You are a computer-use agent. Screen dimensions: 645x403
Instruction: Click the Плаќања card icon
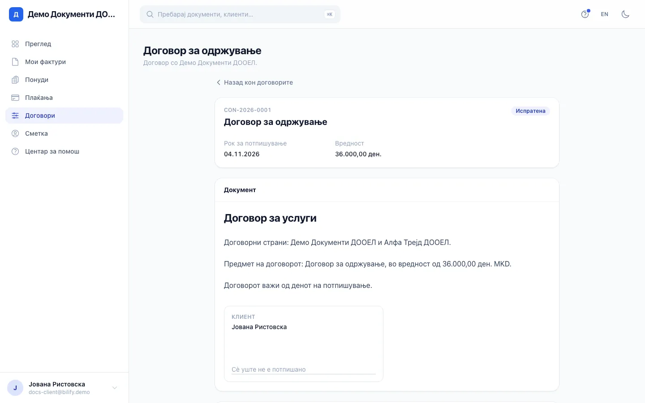[15, 98]
